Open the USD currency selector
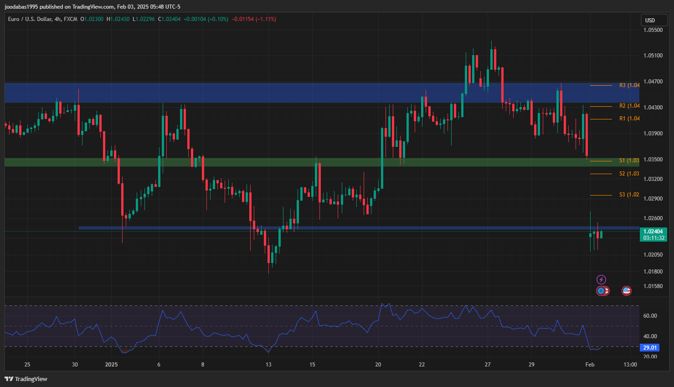674x387 pixels. pyautogui.click(x=654, y=20)
